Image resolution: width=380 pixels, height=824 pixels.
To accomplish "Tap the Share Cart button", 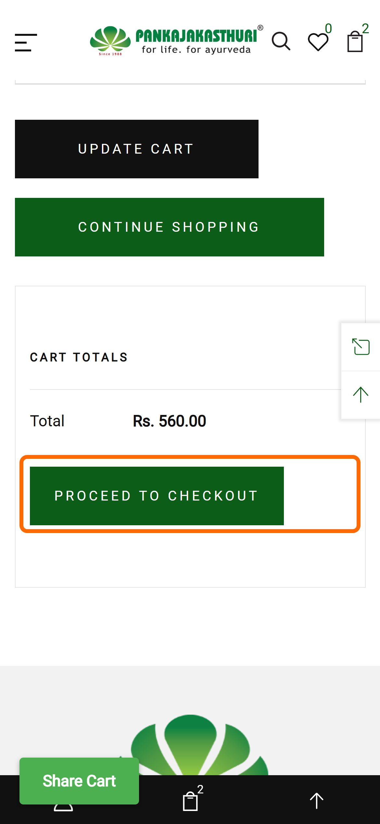I will tap(79, 781).
